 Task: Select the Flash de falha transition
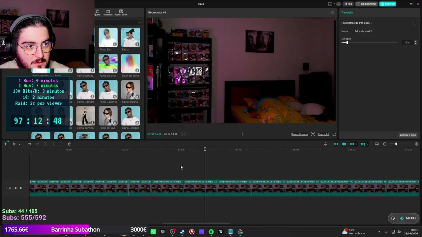point(130,63)
